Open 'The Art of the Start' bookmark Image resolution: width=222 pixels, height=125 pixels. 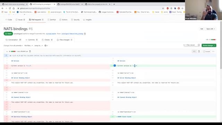[71, 12]
